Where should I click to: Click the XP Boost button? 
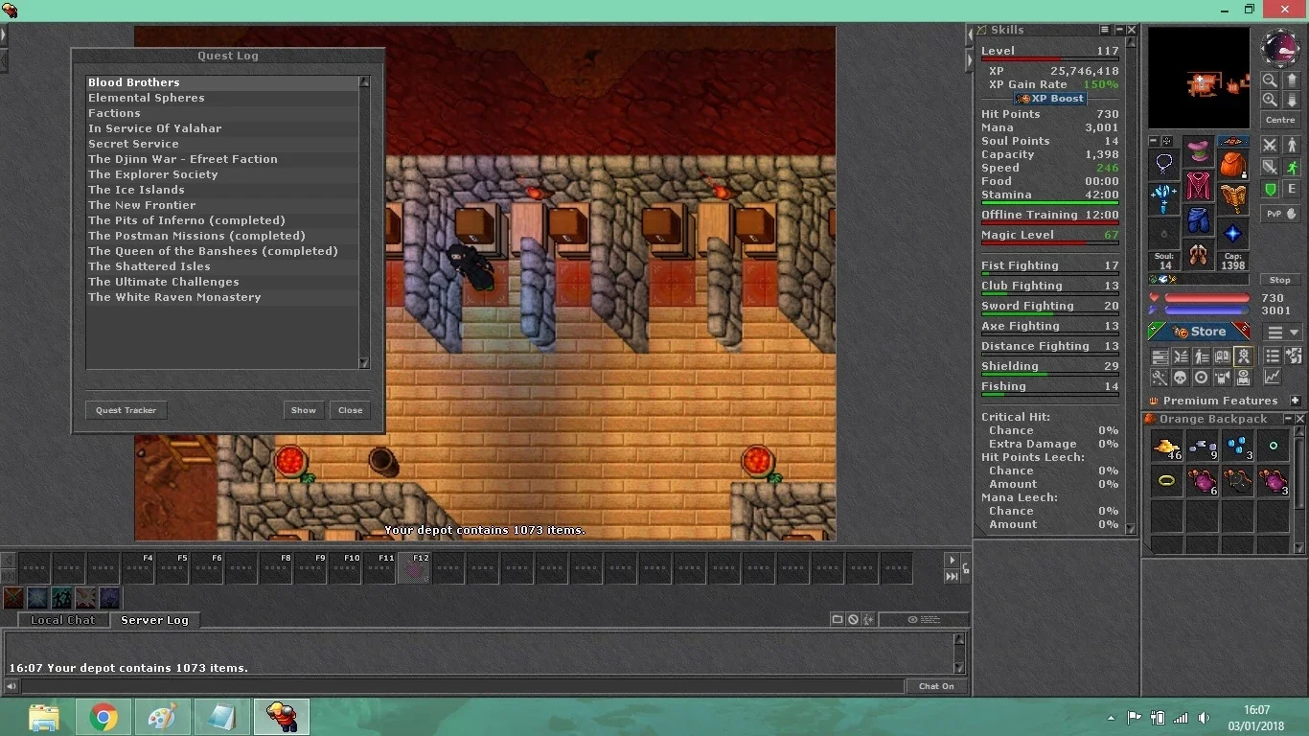(x=1050, y=98)
